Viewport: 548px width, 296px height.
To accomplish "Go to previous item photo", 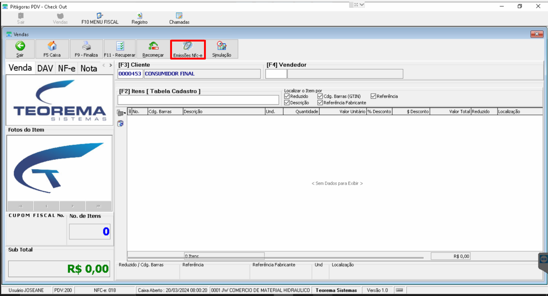I will [47, 206].
